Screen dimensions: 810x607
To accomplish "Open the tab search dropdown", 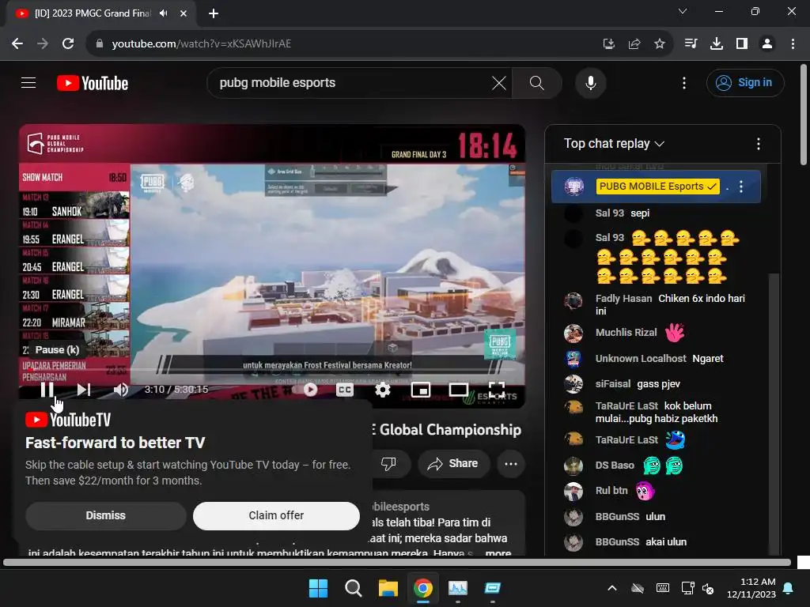I will point(682,11).
